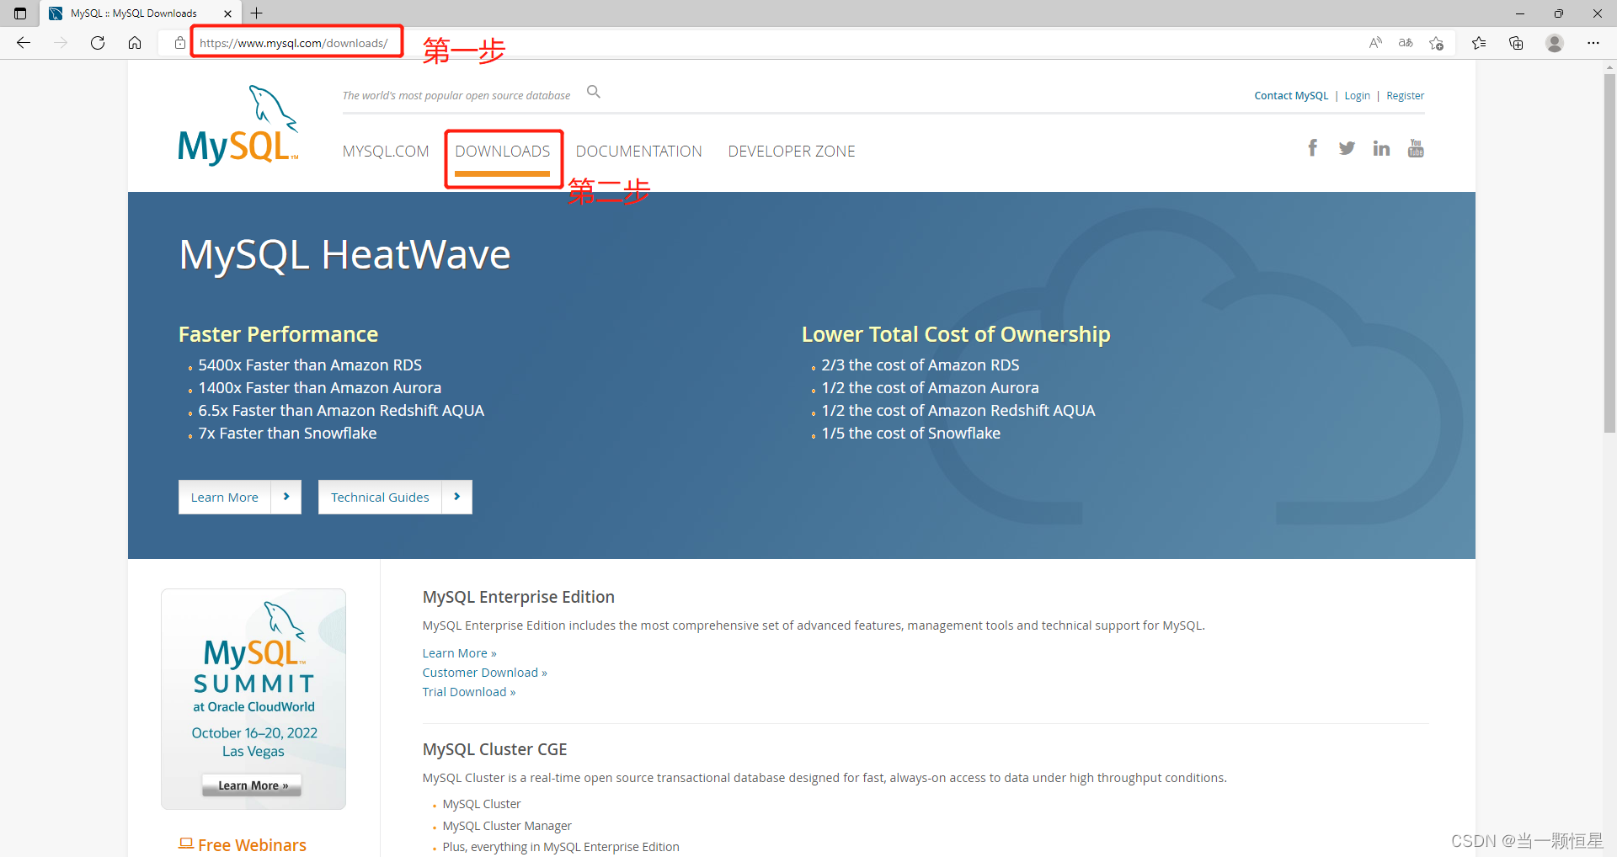Click the site tagline text
This screenshot has height=857, width=1617.
click(456, 96)
